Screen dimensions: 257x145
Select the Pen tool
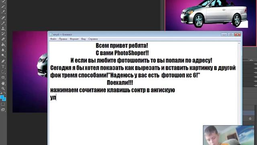(x=3, y=61)
